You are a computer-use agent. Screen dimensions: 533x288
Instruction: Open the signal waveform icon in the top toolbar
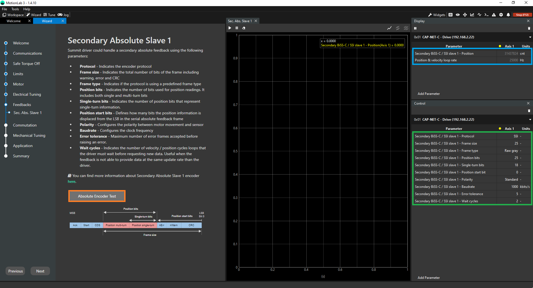coord(479,15)
